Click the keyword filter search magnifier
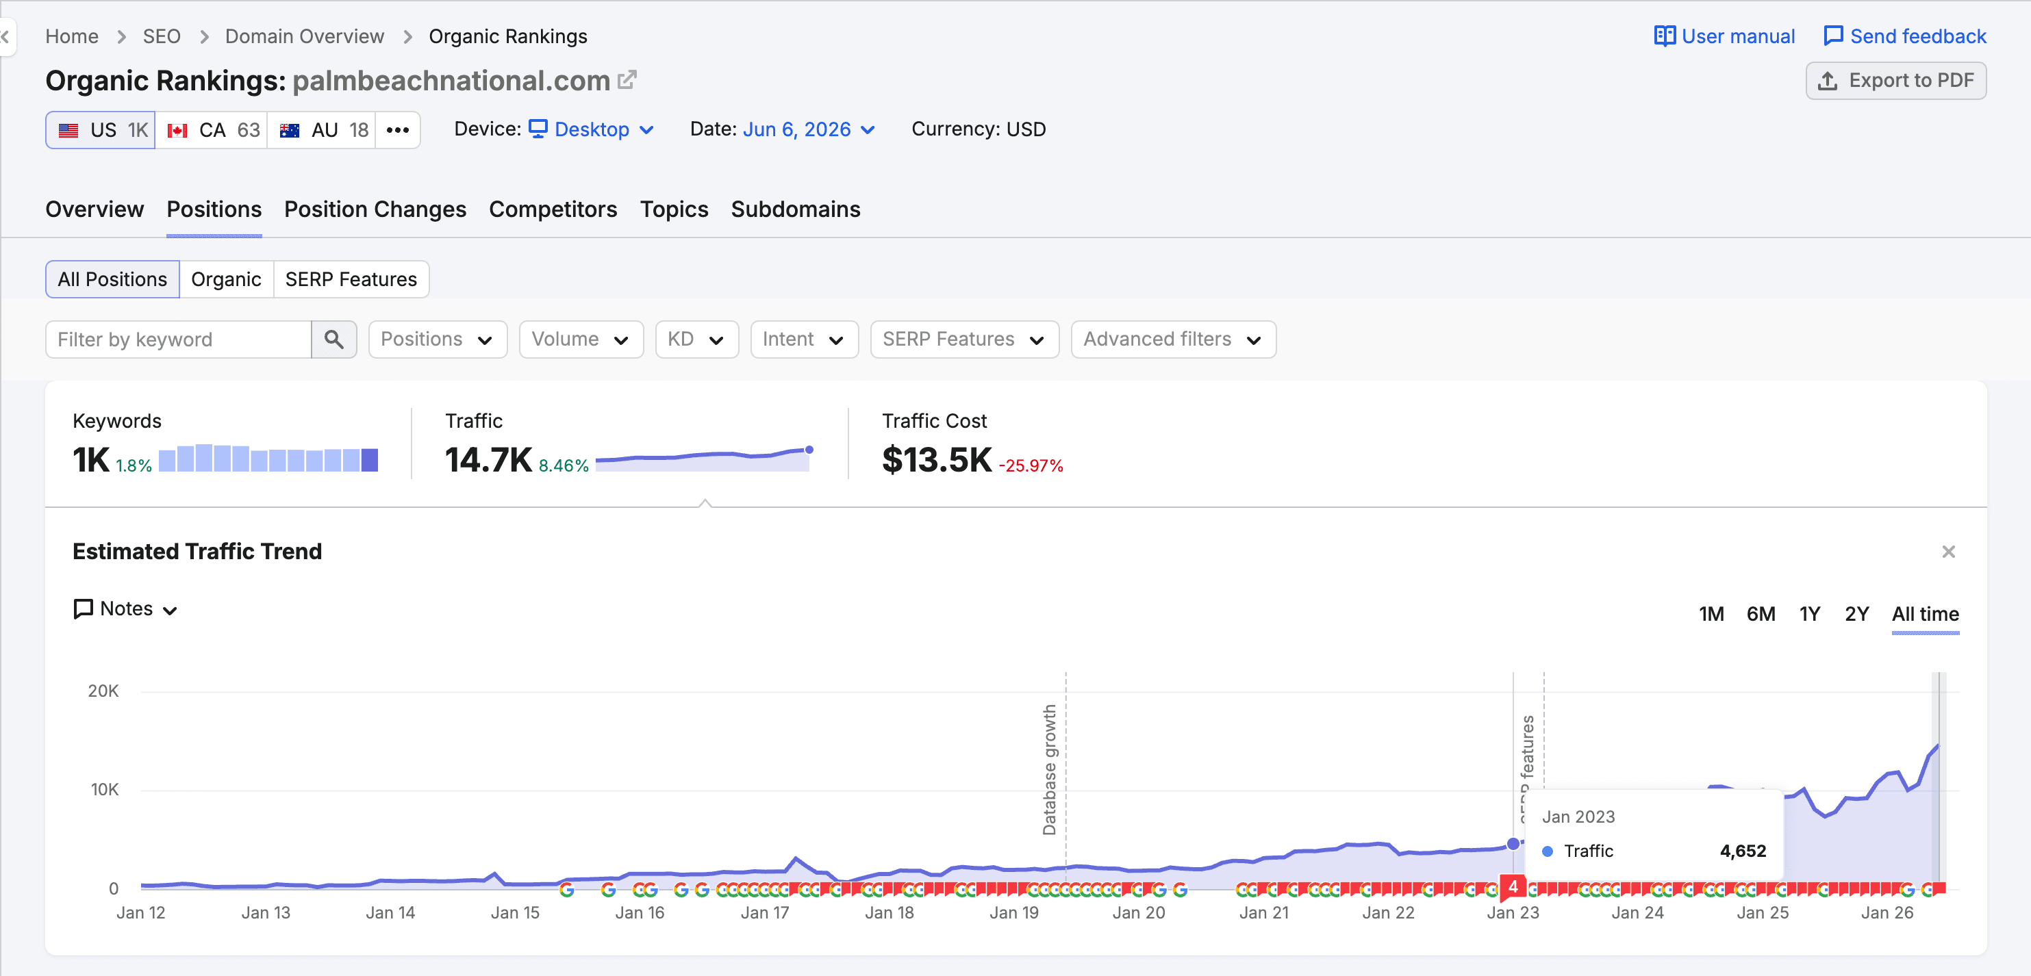Viewport: 2031px width, 976px height. tap(334, 339)
